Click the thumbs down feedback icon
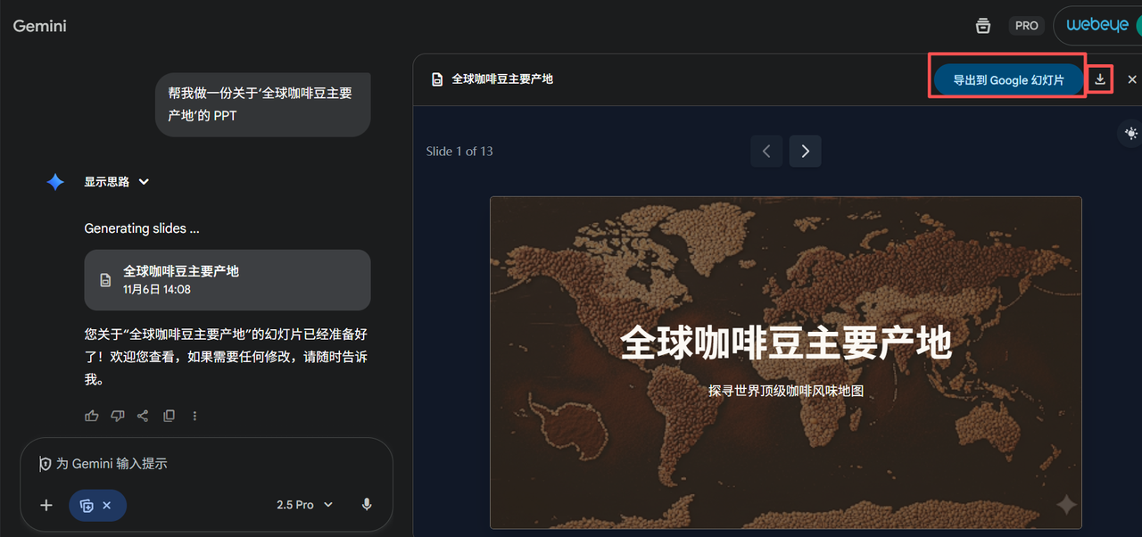Image resolution: width=1142 pixels, height=537 pixels. 117,416
